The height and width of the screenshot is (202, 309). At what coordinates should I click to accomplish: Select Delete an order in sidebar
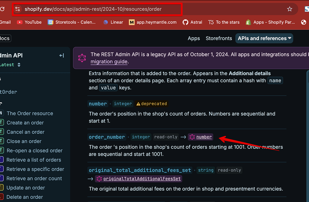point(25,197)
